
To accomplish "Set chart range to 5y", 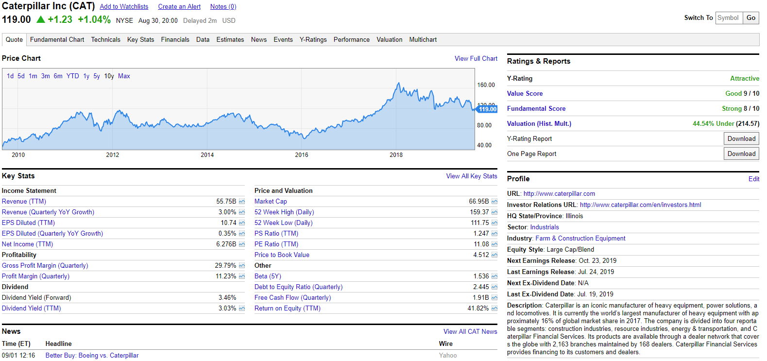I will tap(97, 76).
